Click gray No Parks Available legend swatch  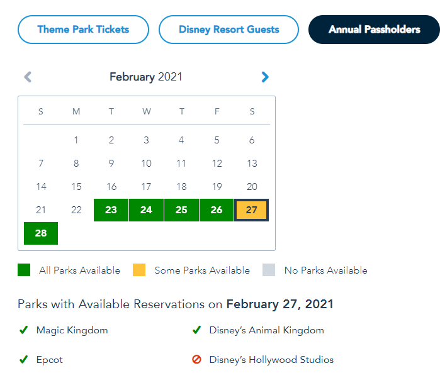(x=269, y=270)
